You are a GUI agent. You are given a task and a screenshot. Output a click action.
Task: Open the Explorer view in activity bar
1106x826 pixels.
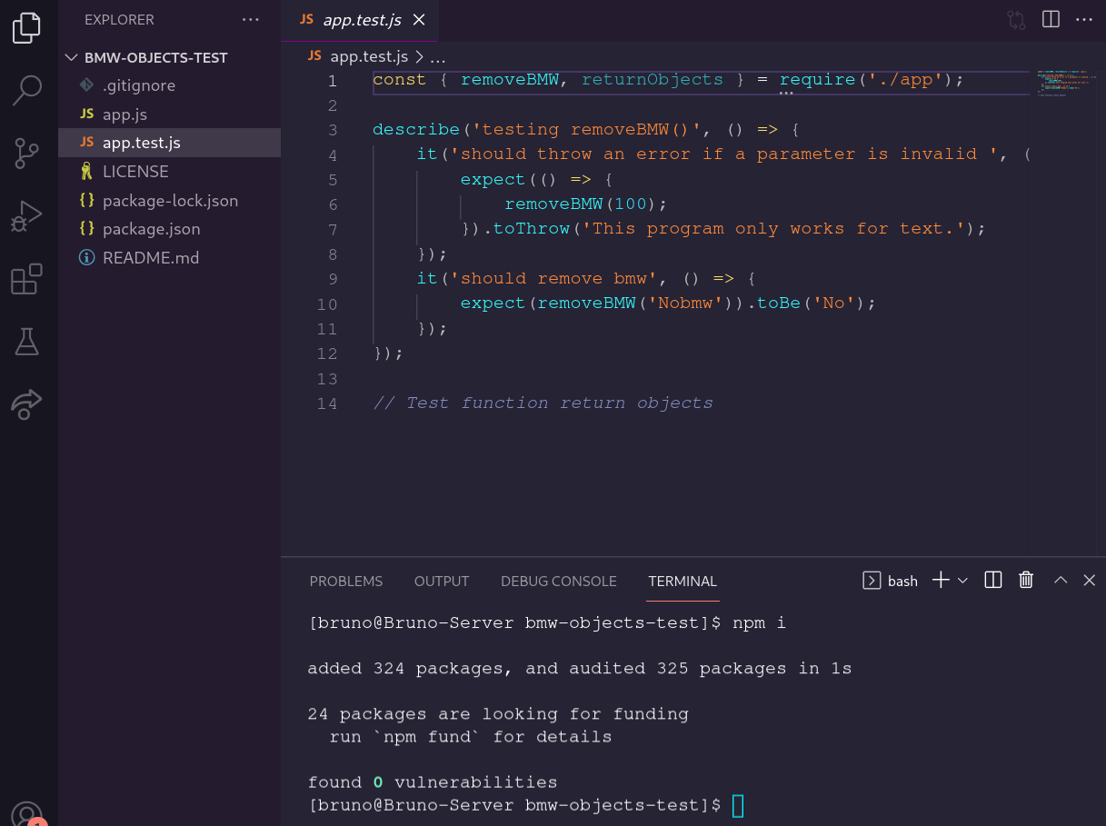(26, 27)
